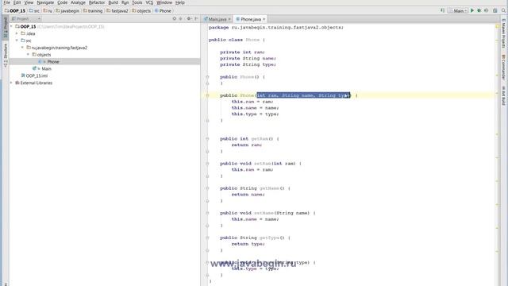This screenshot has height=286, width=508.
Task: Collapse the src folder
Action: 17,41
